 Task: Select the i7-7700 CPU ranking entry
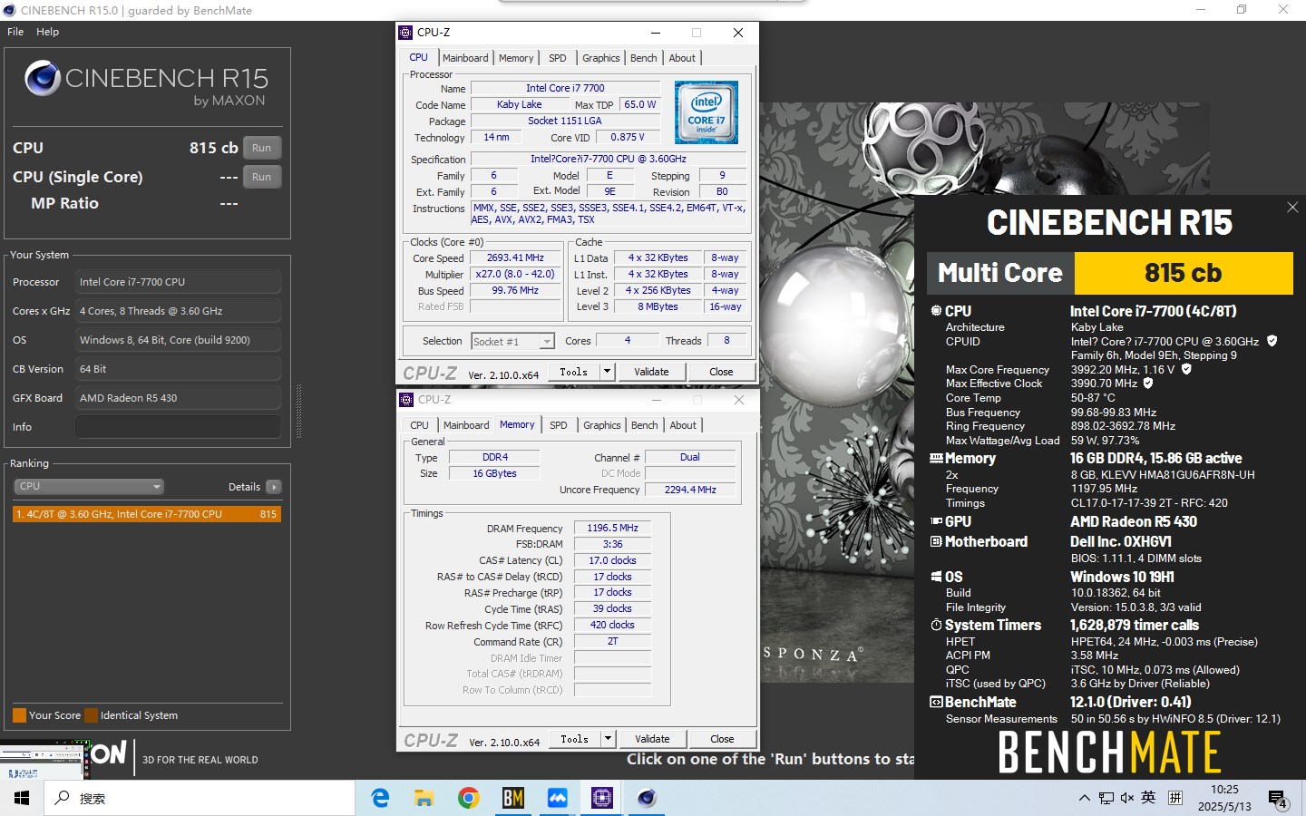pyautogui.click(x=147, y=514)
